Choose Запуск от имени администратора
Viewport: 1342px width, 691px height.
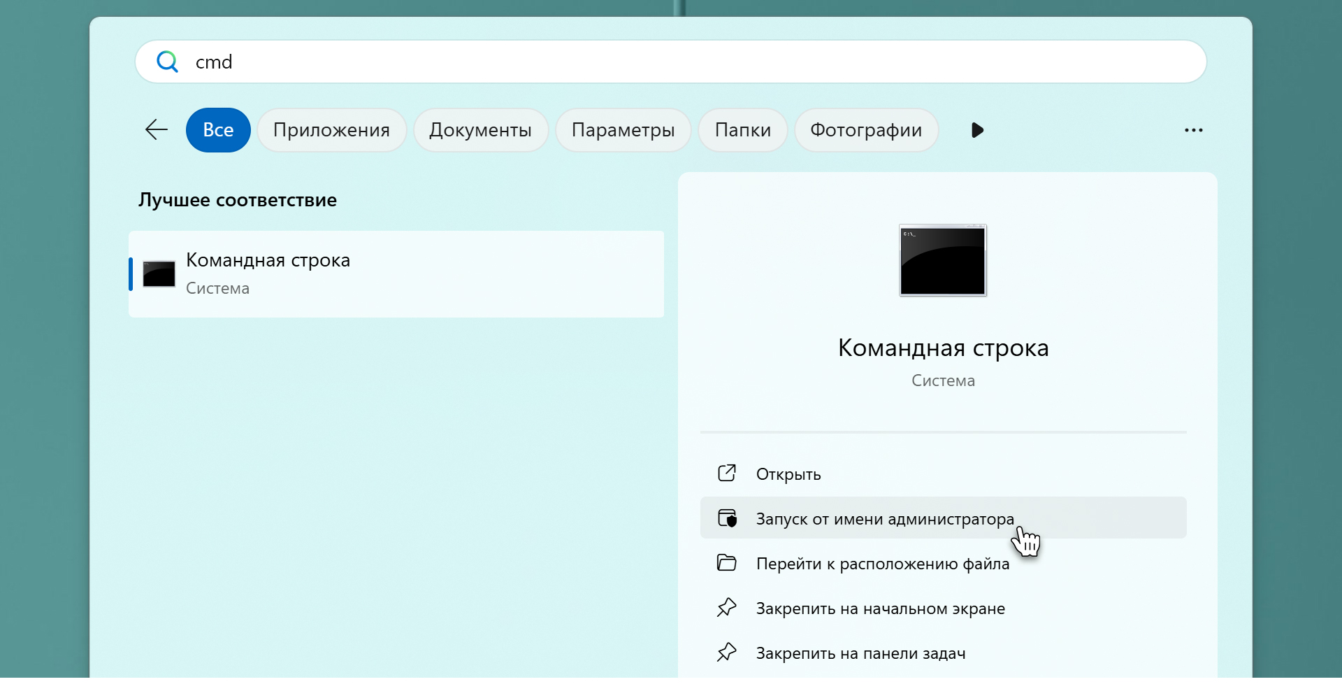884,518
